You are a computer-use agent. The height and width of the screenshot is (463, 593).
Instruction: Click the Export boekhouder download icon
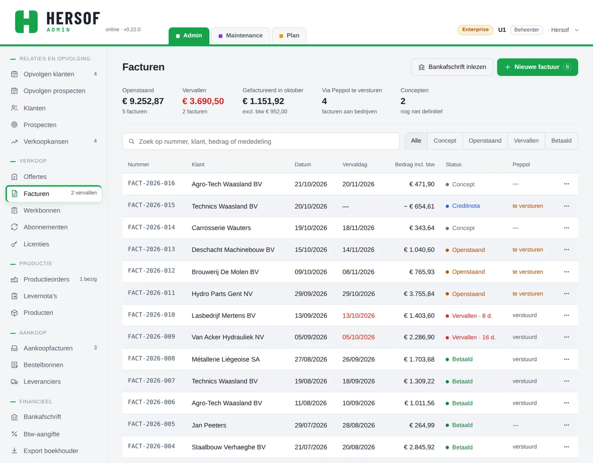(x=14, y=451)
